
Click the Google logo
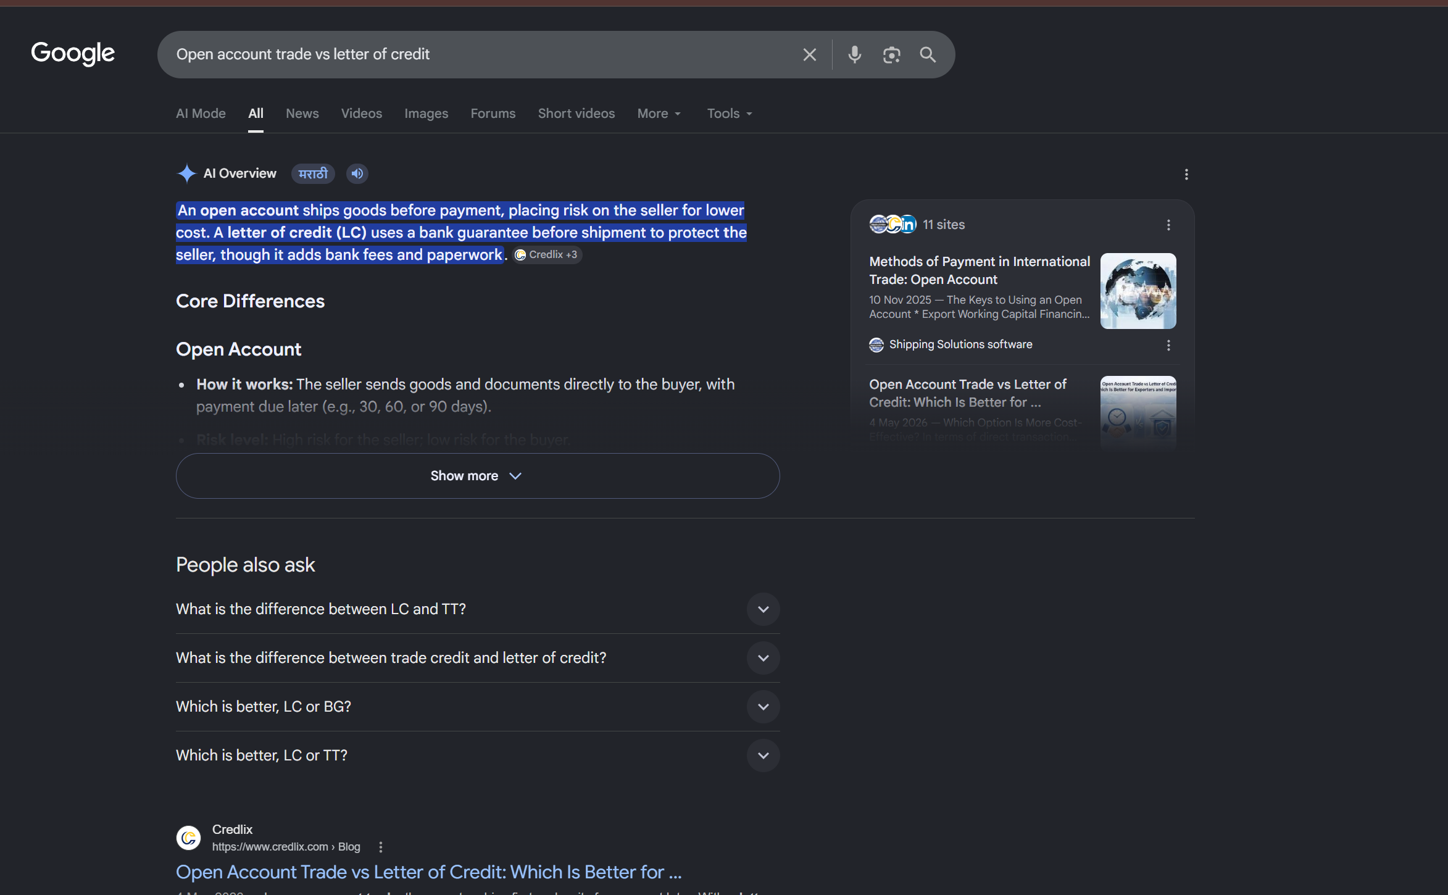coord(73,54)
